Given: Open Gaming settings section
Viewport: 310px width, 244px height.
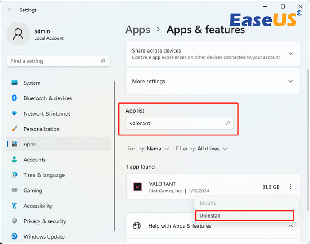Looking at the screenshot, I should (33, 191).
